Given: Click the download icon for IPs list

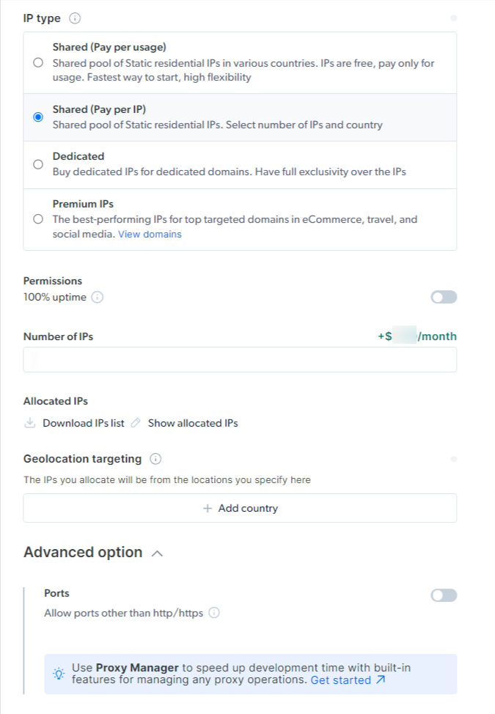Looking at the screenshot, I should [30, 423].
